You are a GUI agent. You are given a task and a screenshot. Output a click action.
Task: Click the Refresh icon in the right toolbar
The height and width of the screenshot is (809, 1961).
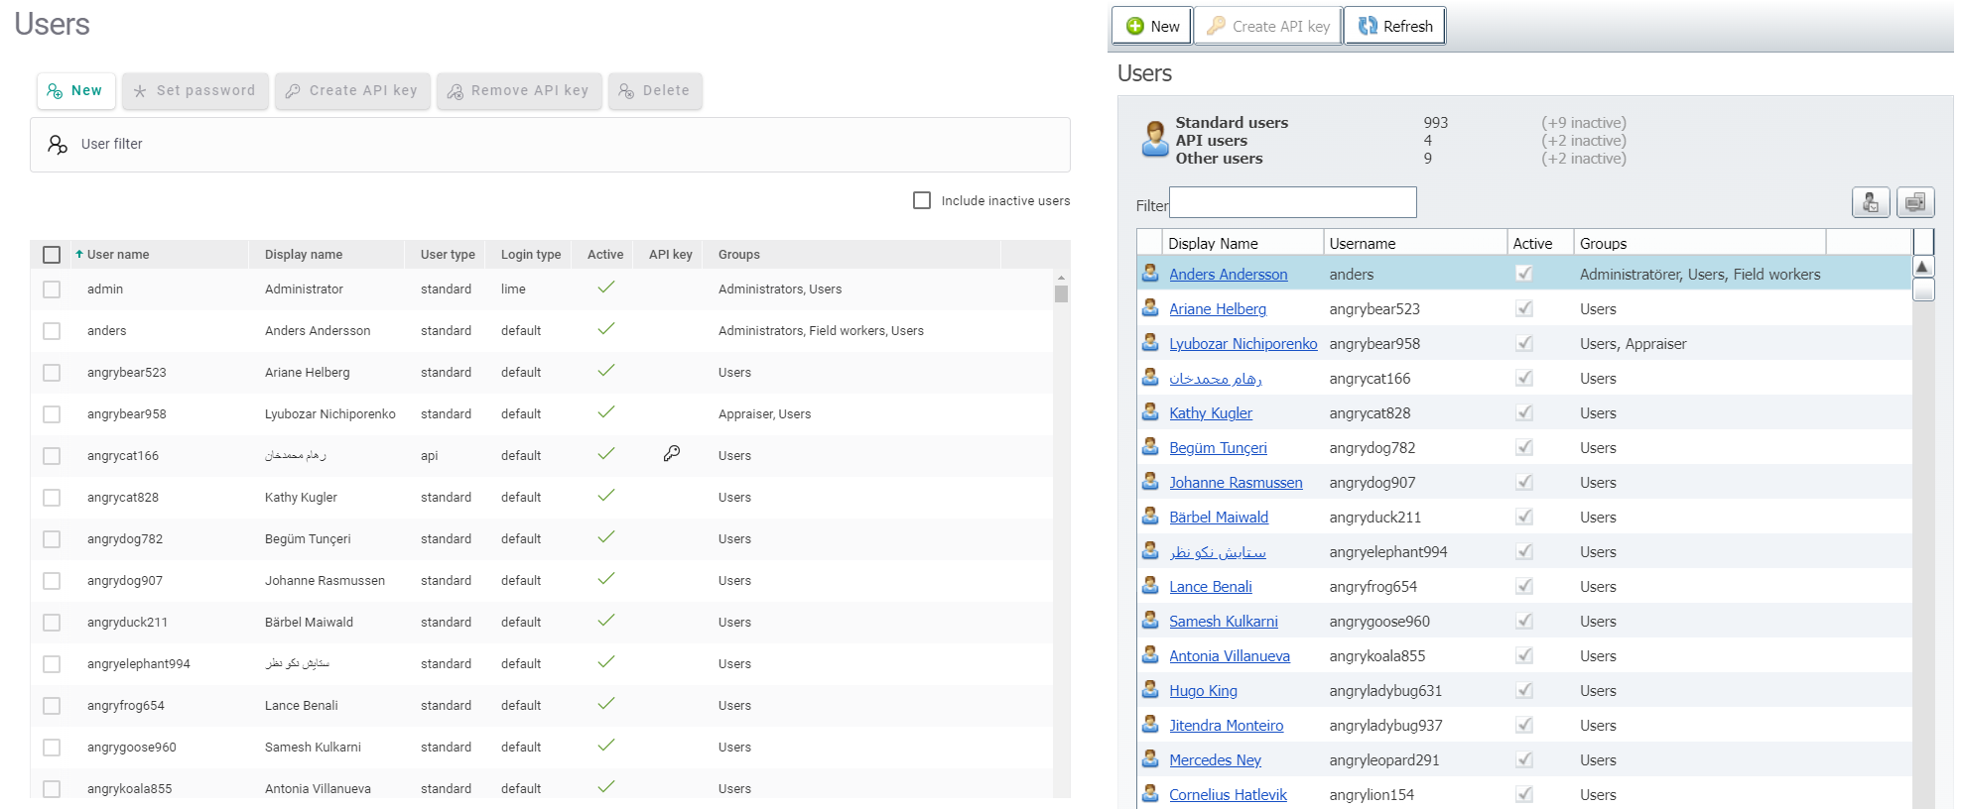[1368, 26]
